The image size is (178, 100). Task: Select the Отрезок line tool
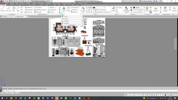point(3,9)
